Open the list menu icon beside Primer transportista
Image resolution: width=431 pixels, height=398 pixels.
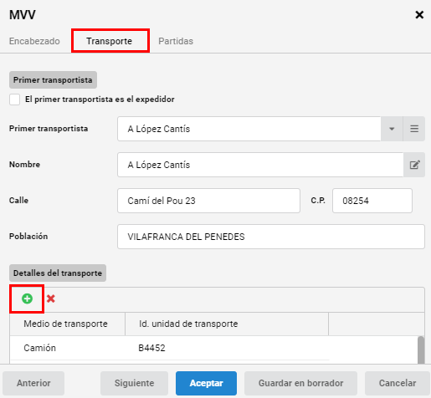(414, 129)
